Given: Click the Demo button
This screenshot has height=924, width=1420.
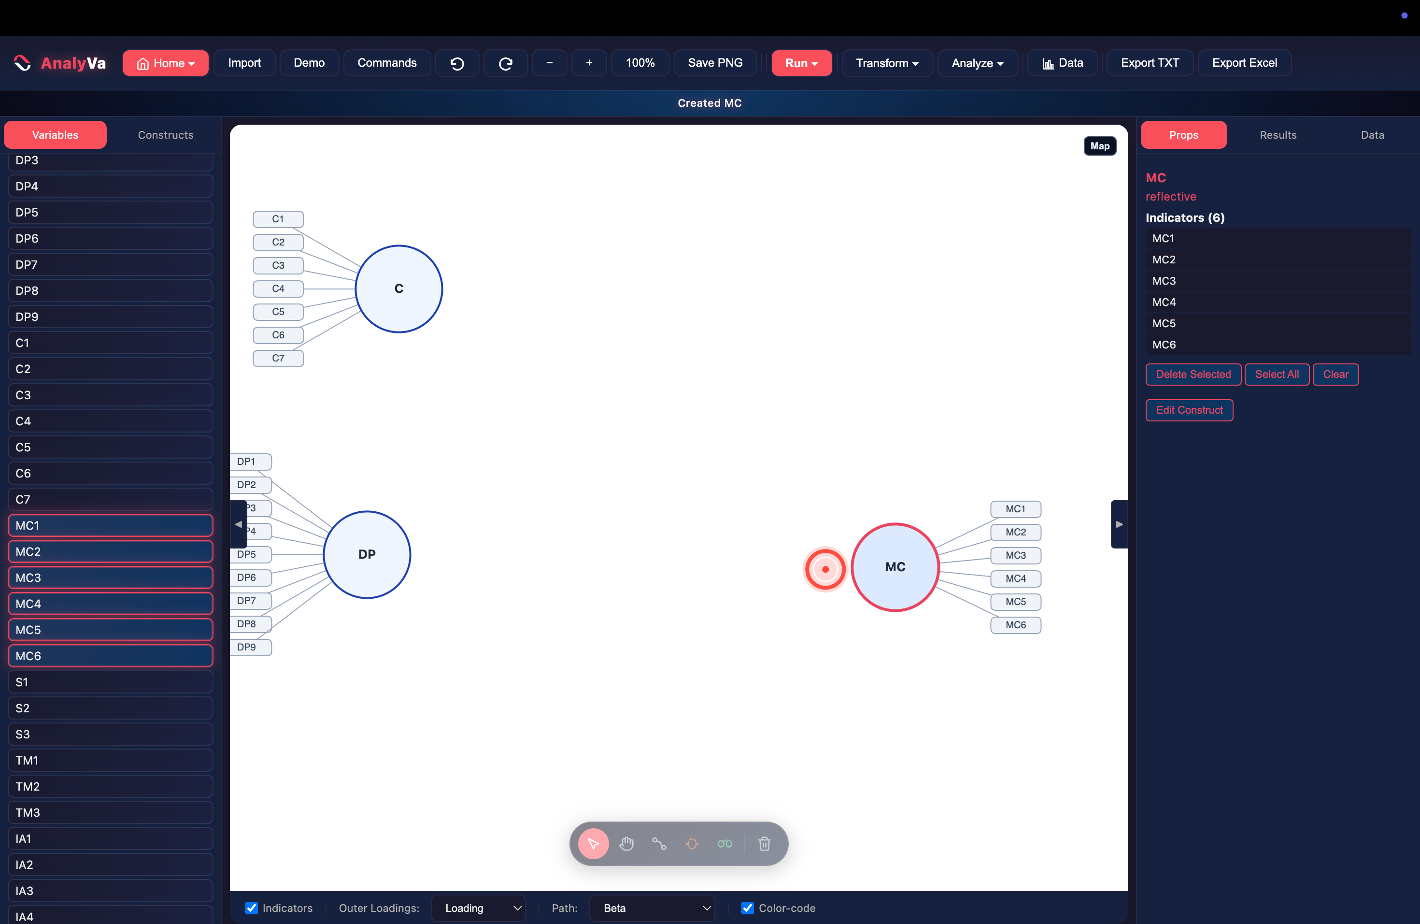Looking at the screenshot, I should (309, 63).
